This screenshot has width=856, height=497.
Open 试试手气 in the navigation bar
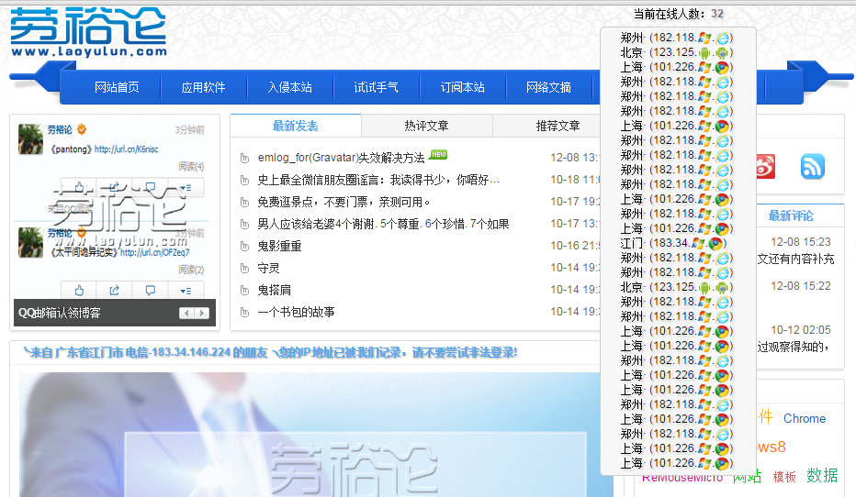377,87
